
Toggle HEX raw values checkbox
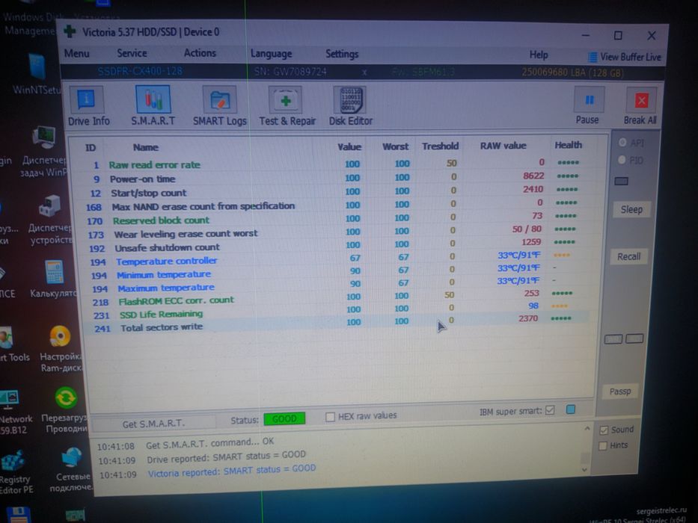330,417
